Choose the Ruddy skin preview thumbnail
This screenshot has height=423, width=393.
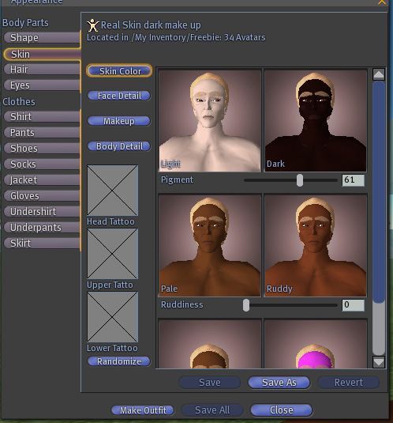click(316, 245)
